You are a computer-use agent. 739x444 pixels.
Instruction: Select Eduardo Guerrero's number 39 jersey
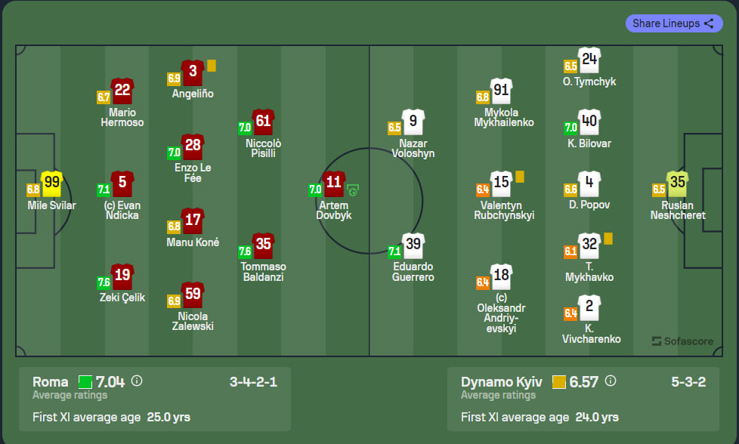click(x=413, y=245)
